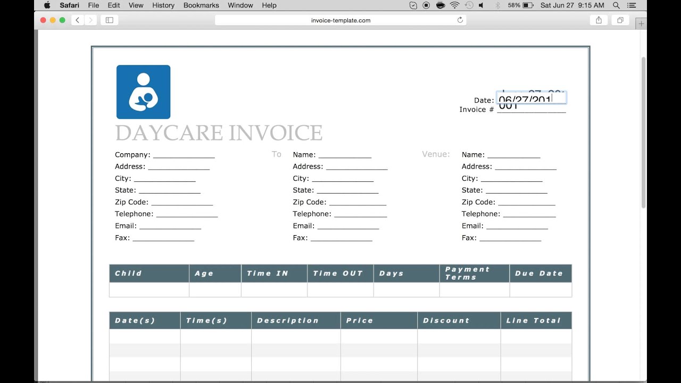Open Notification Center
This screenshot has width=681, height=383.
point(631,5)
